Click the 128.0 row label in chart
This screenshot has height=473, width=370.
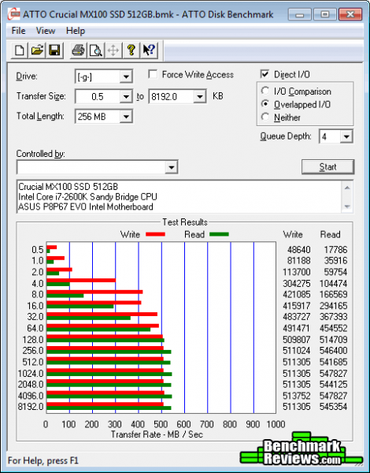[x=33, y=340]
